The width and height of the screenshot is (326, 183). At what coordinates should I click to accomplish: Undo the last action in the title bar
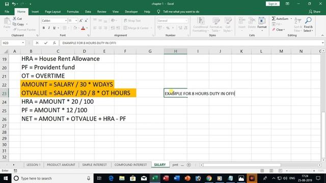(14, 4)
